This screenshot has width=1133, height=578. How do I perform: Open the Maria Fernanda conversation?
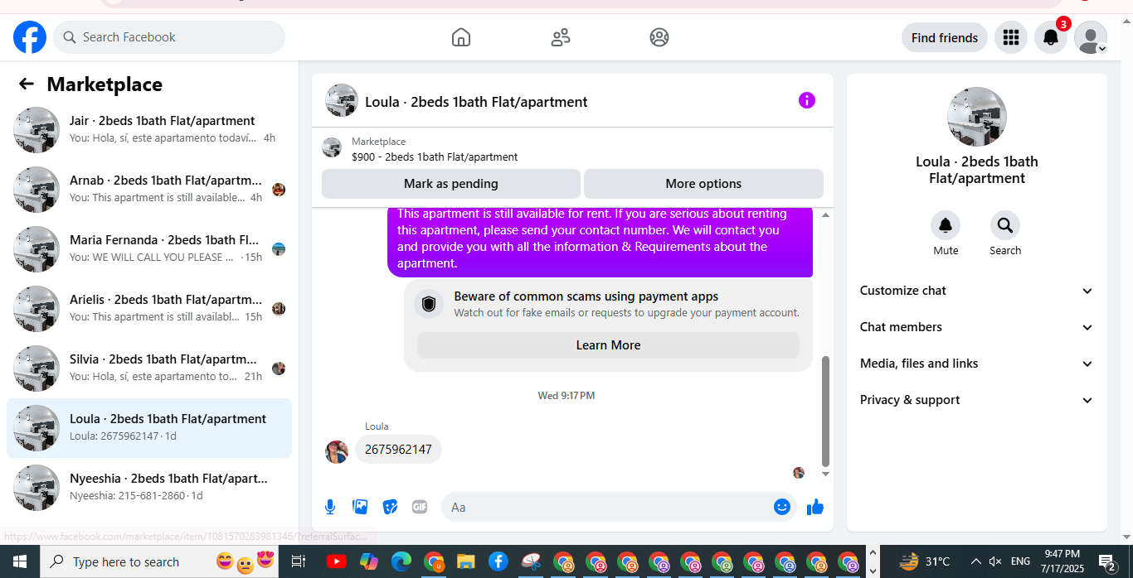point(149,248)
